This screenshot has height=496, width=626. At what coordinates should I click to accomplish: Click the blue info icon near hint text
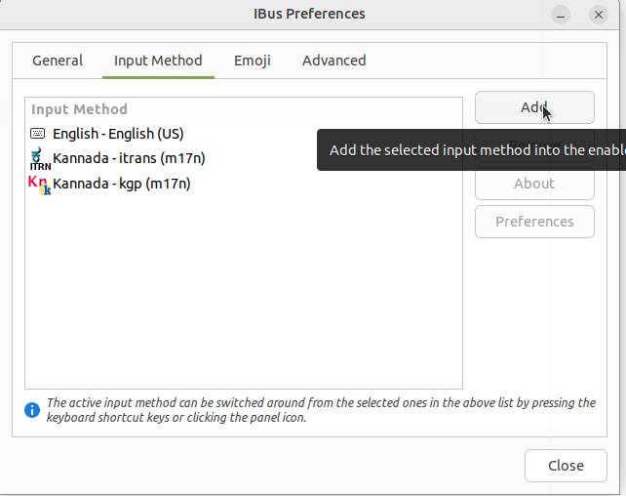click(x=32, y=410)
